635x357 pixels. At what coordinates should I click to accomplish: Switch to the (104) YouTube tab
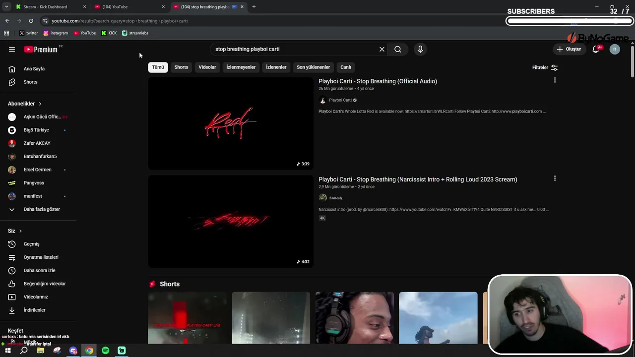[x=129, y=7]
